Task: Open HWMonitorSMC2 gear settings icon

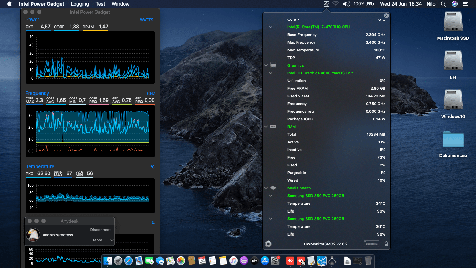Action: 268,244
